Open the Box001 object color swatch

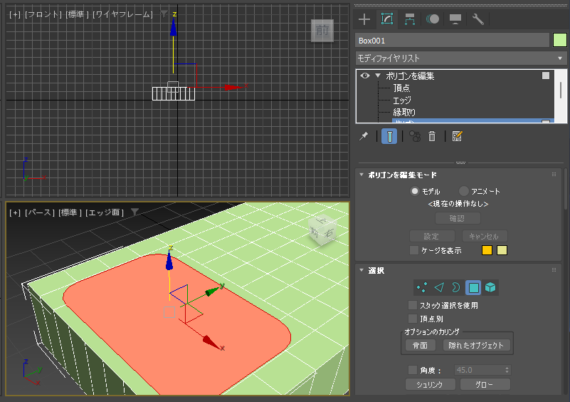click(560, 40)
